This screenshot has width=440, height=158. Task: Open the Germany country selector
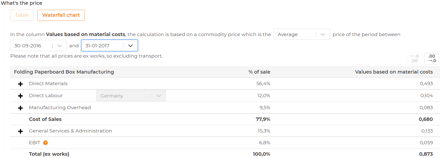(x=159, y=95)
